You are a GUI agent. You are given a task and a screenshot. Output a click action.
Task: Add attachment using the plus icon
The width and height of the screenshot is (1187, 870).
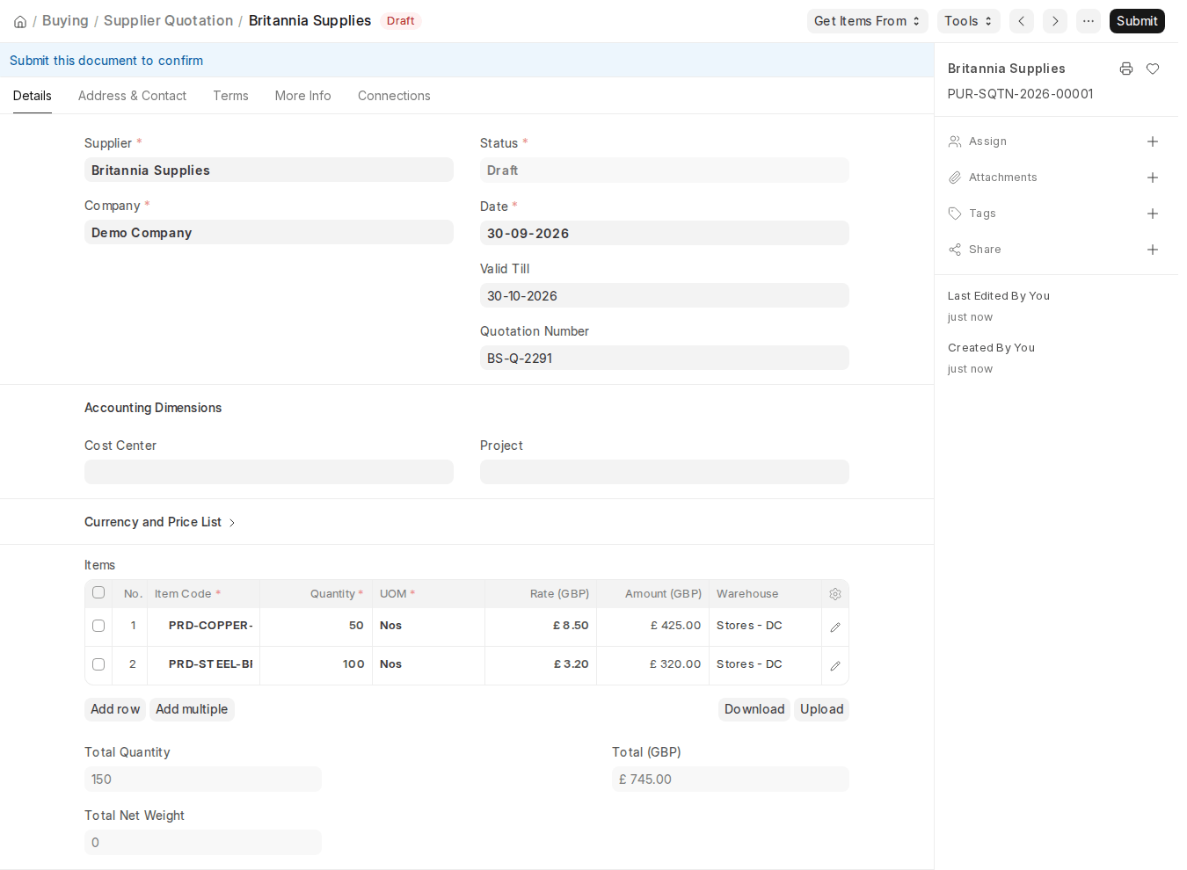tap(1153, 178)
